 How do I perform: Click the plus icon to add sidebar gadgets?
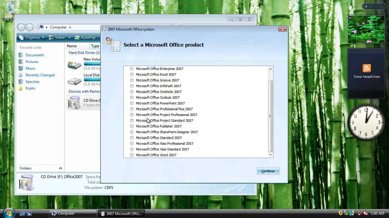[x=366, y=6]
